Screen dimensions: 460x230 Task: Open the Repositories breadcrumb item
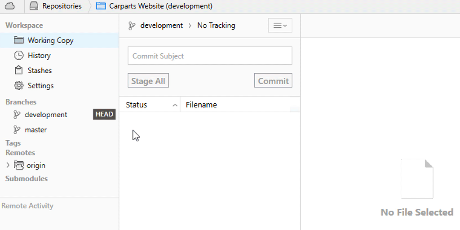coord(62,6)
